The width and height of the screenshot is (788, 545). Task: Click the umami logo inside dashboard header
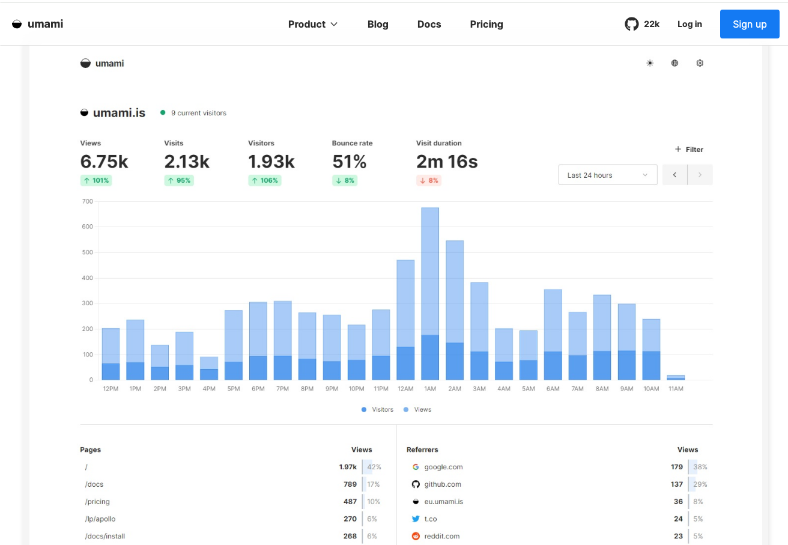pyautogui.click(x=102, y=63)
